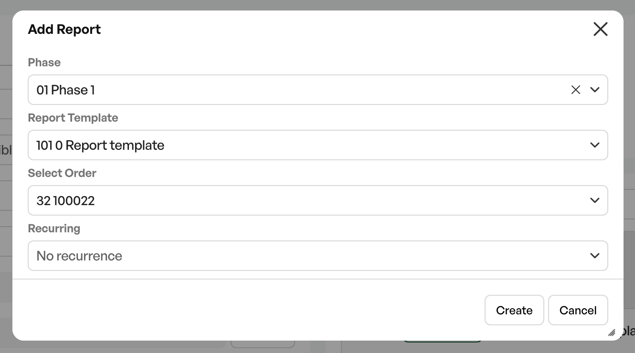
Task: Click the Phase field label
Action: (x=44, y=62)
